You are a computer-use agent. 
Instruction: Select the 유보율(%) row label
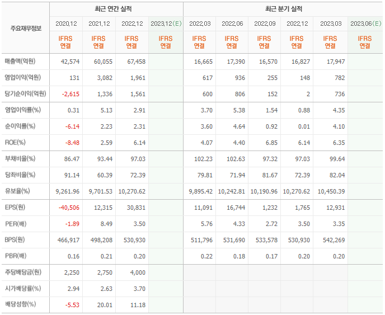pos(17,191)
